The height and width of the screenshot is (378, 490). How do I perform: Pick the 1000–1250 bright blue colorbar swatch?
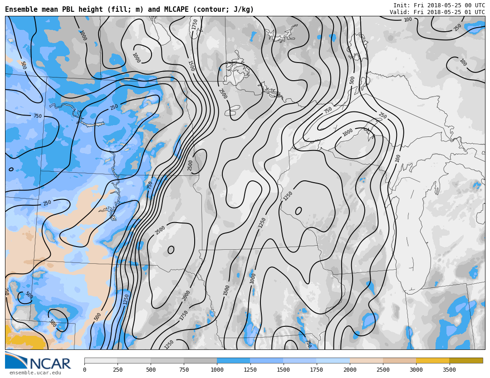pos(234,361)
